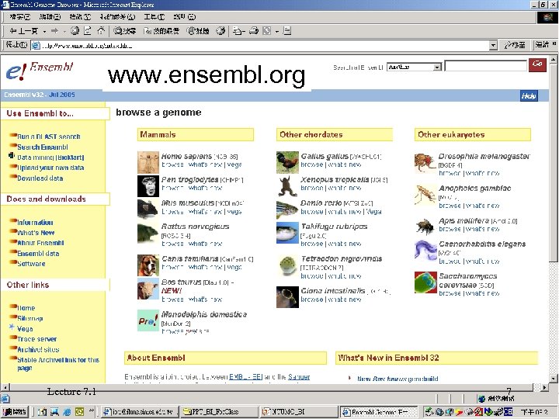Click the Rattus norvegicus rat image
Screen dimensions: 559x419
[x=148, y=234]
